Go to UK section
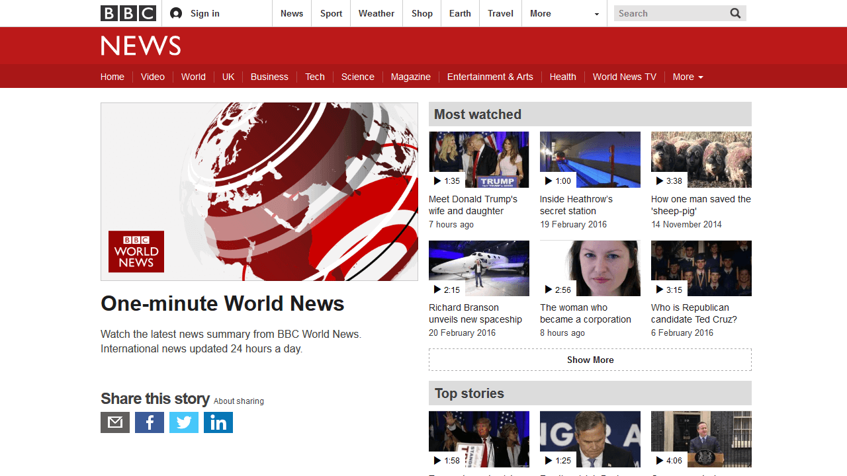The image size is (847, 476). pyautogui.click(x=228, y=77)
